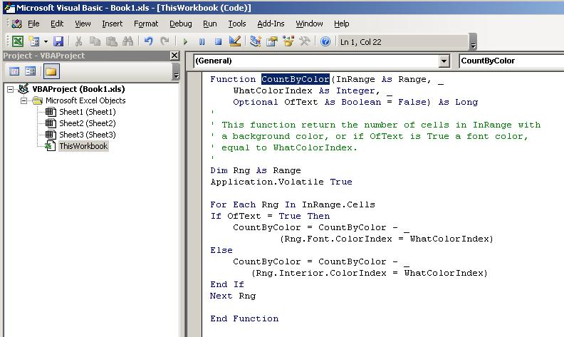Select Sheet1 (Sheet1) in project tree
This screenshot has width=564, height=337.
(88, 112)
